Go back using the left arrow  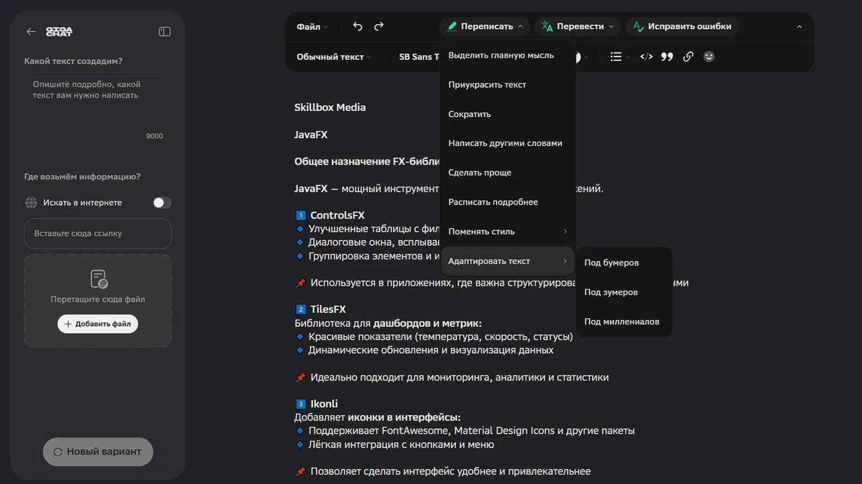click(x=31, y=31)
